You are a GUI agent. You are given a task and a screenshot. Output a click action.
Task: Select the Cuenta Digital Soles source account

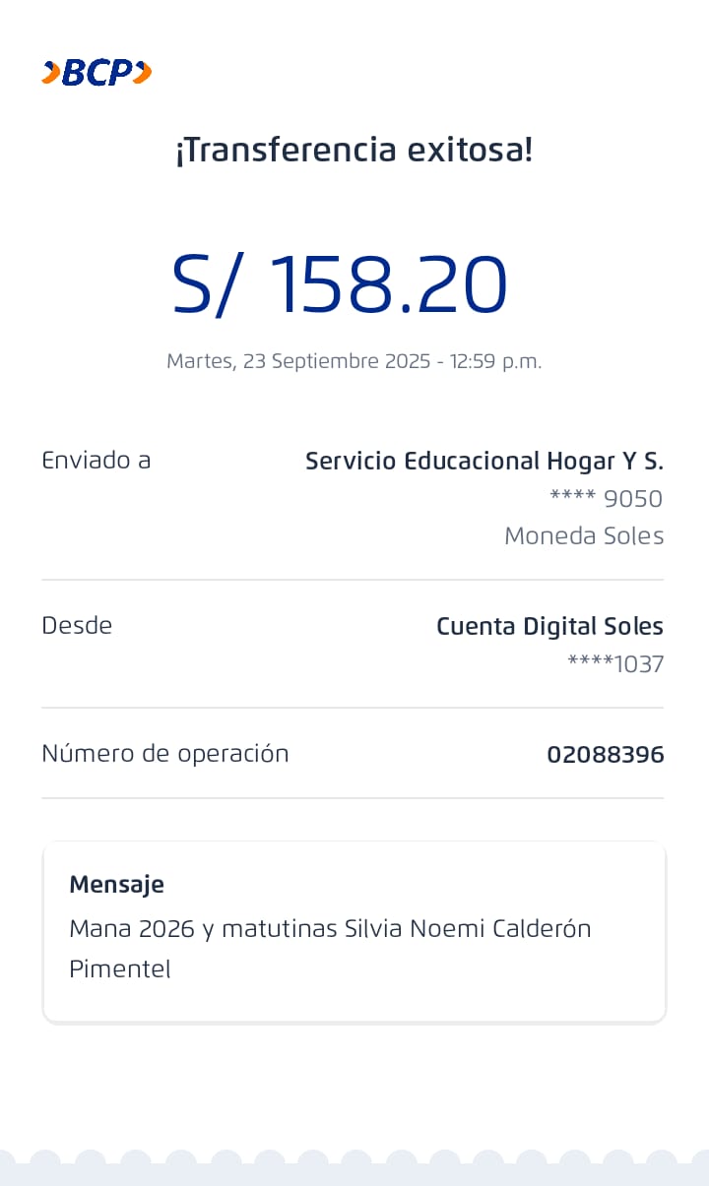click(x=549, y=626)
